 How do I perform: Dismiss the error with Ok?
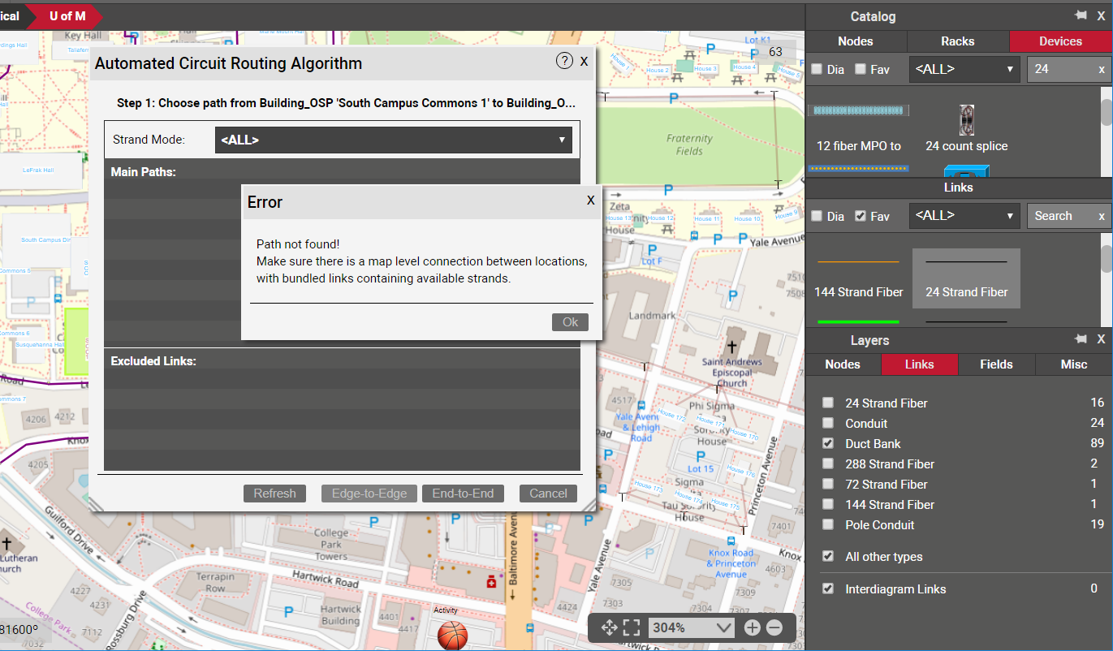(570, 322)
